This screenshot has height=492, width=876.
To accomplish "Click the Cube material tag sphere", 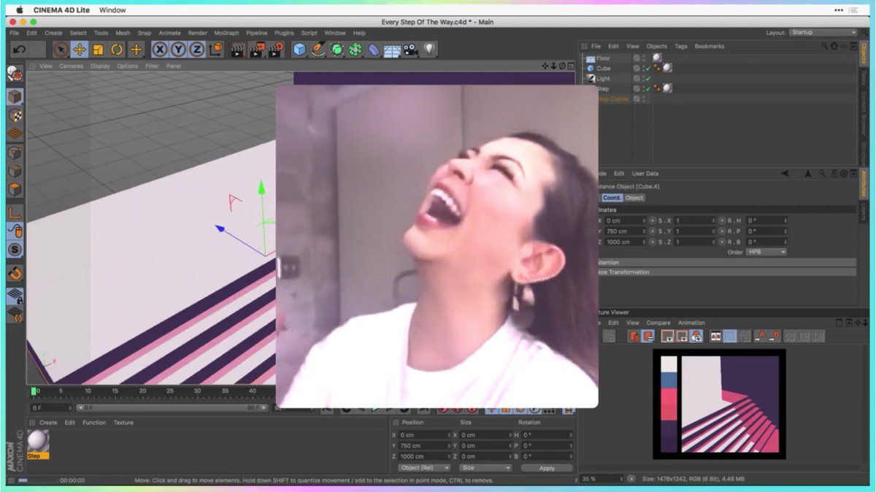I will (667, 68).
